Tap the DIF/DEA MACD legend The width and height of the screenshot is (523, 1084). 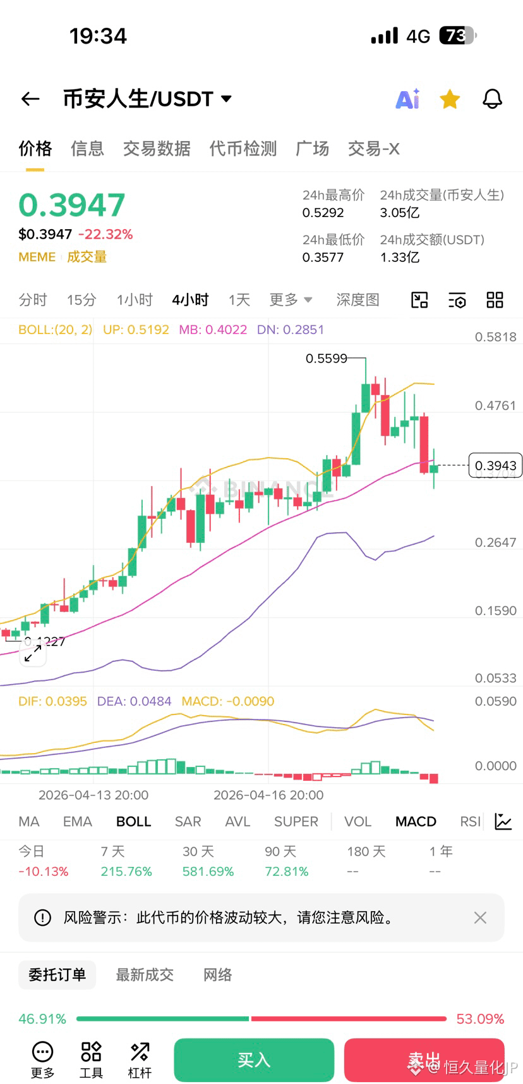click(x=146, y=701)
